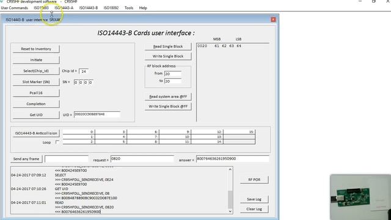Focus the request field showing 0820
391x220 pixels.
(x=142, y=159)
